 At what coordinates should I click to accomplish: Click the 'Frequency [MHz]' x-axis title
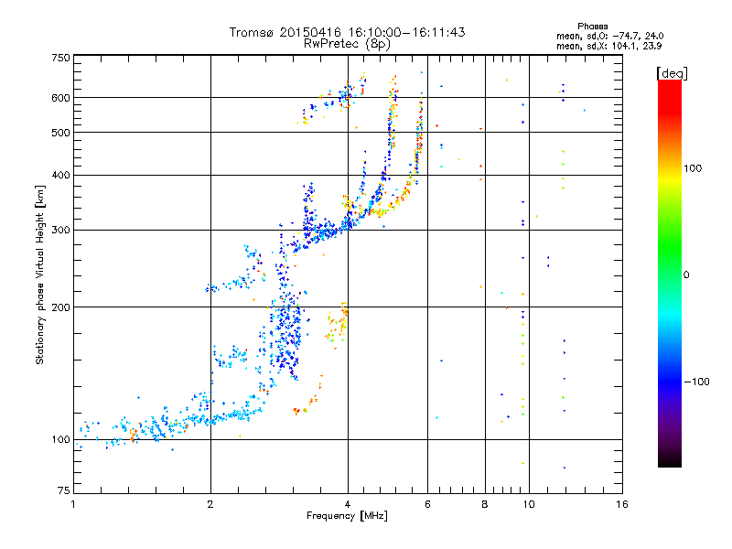coord(347,516)
